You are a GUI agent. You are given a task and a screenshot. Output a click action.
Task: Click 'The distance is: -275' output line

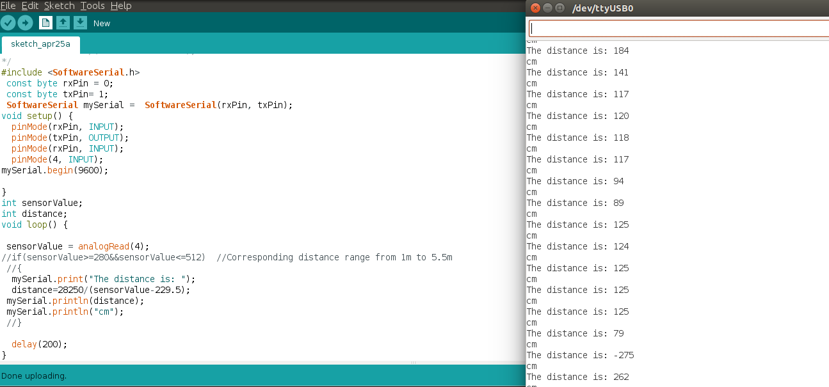pos(580,355)
